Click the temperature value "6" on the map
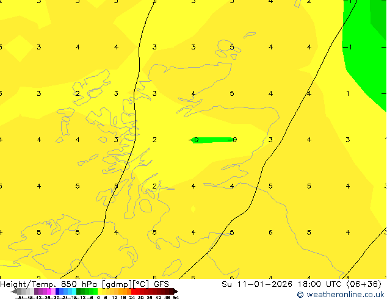 270,232
